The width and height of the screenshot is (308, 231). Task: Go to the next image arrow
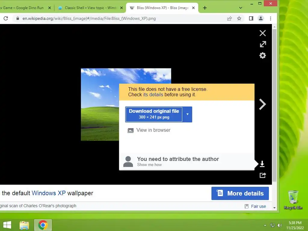tap(262, 104)
